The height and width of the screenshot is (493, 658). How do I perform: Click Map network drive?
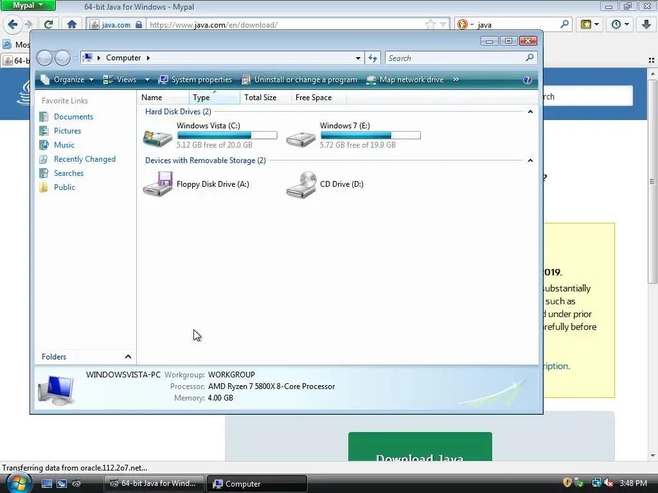coord(405,80)
